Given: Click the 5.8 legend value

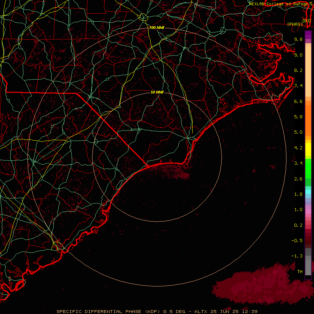Looking at the screenshot, I should [298, 117].
